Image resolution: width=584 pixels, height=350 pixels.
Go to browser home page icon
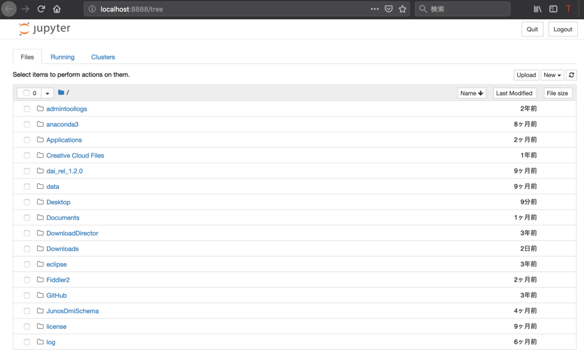pos(56,9)
